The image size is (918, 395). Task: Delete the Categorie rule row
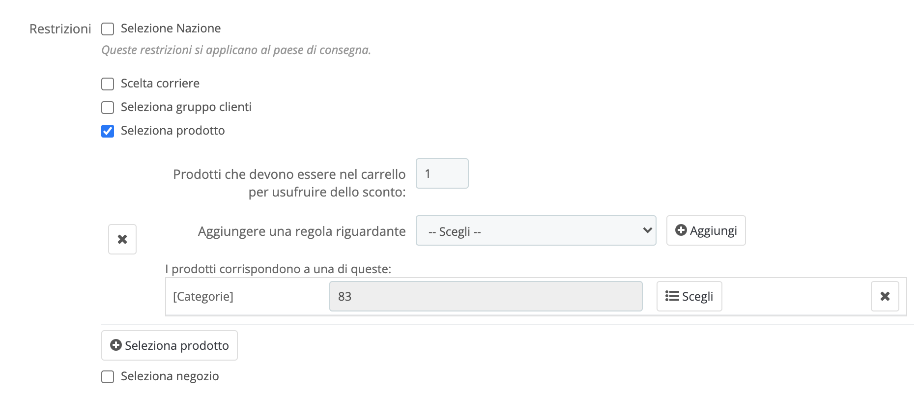[885, 296]
